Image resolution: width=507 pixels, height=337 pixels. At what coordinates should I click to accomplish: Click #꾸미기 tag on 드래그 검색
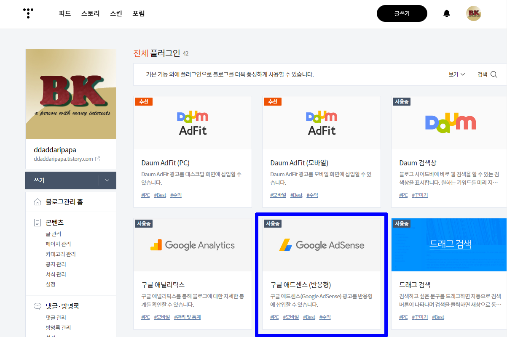420,317
